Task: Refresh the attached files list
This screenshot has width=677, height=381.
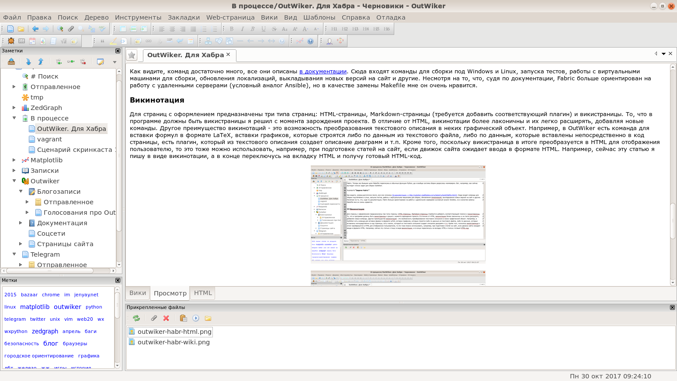Action: 136,318
